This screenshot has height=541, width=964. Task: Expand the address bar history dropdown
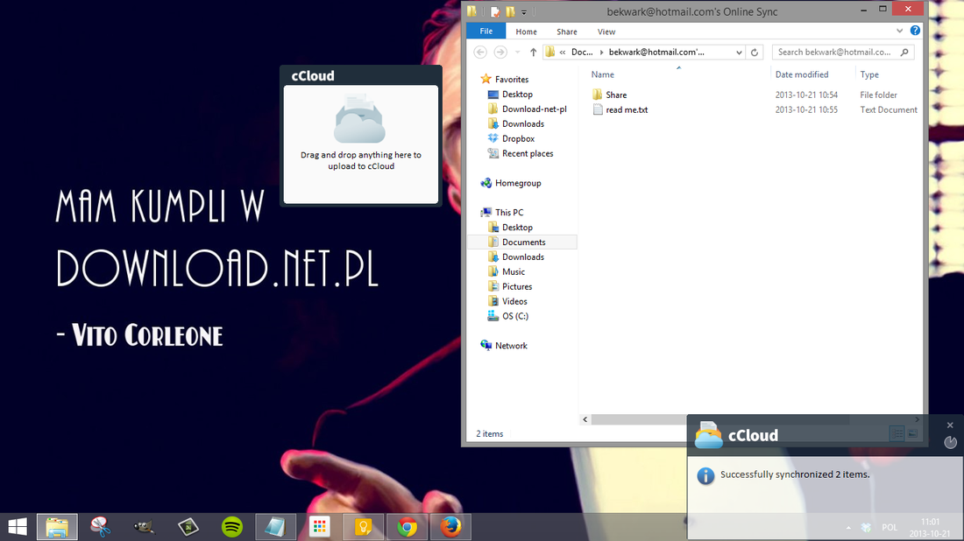(x=739, y=53)
